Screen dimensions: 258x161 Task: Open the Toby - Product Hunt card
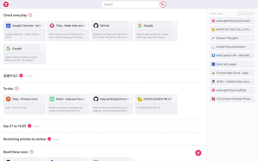(x=24, y=104)
